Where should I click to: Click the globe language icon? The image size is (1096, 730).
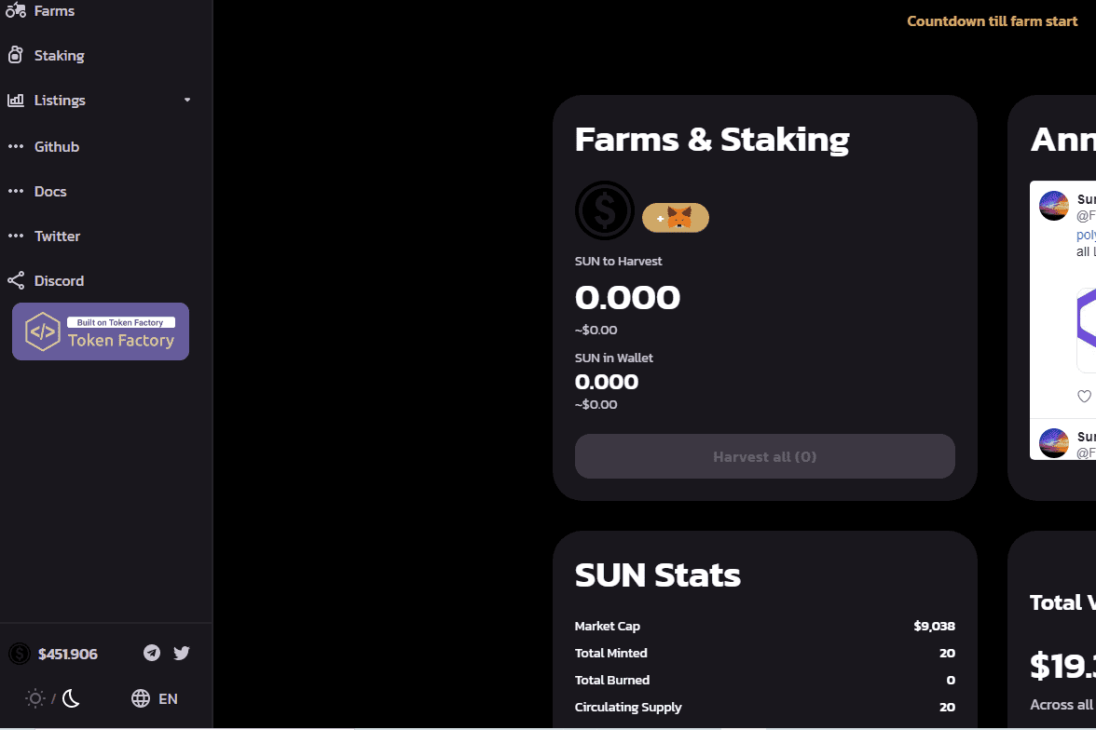(140, 698)
